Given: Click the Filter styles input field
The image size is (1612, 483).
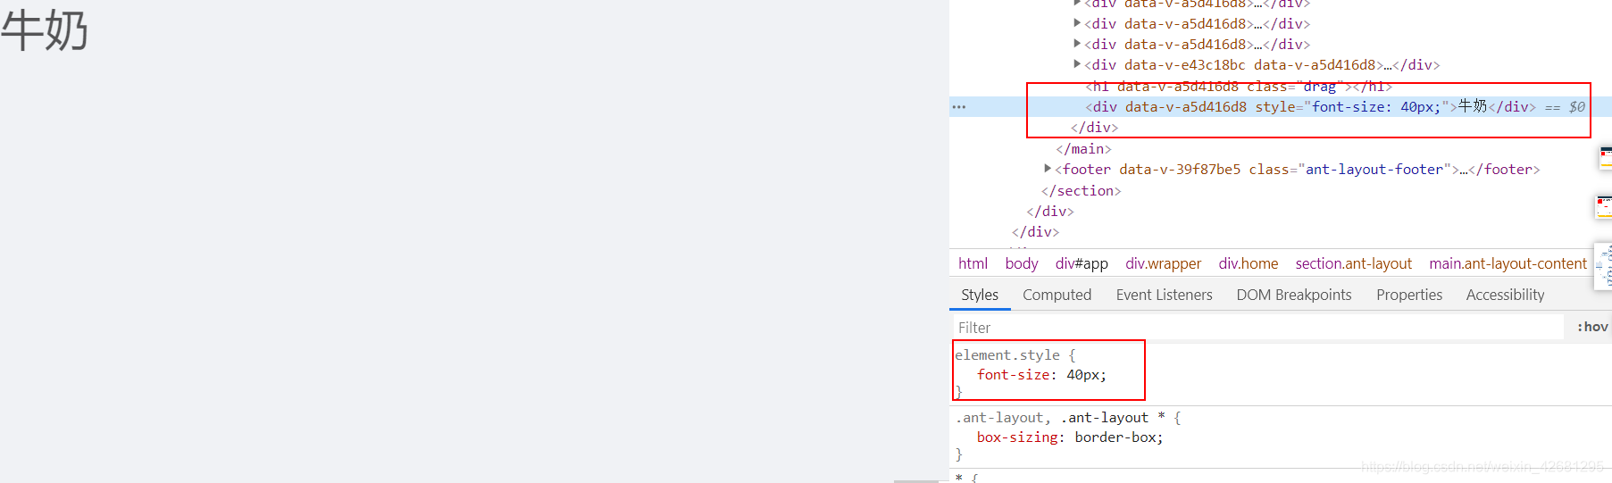Looking at the screenshot, I should point(1258,328).
